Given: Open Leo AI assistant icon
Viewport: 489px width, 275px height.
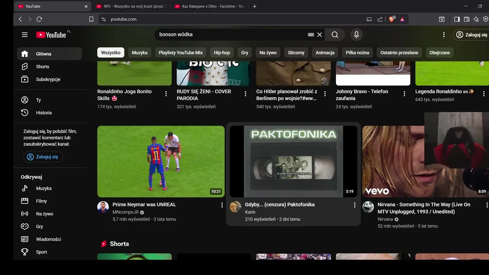Looking at the screenshot, I should pyautogui.click(x=476, y=19).
